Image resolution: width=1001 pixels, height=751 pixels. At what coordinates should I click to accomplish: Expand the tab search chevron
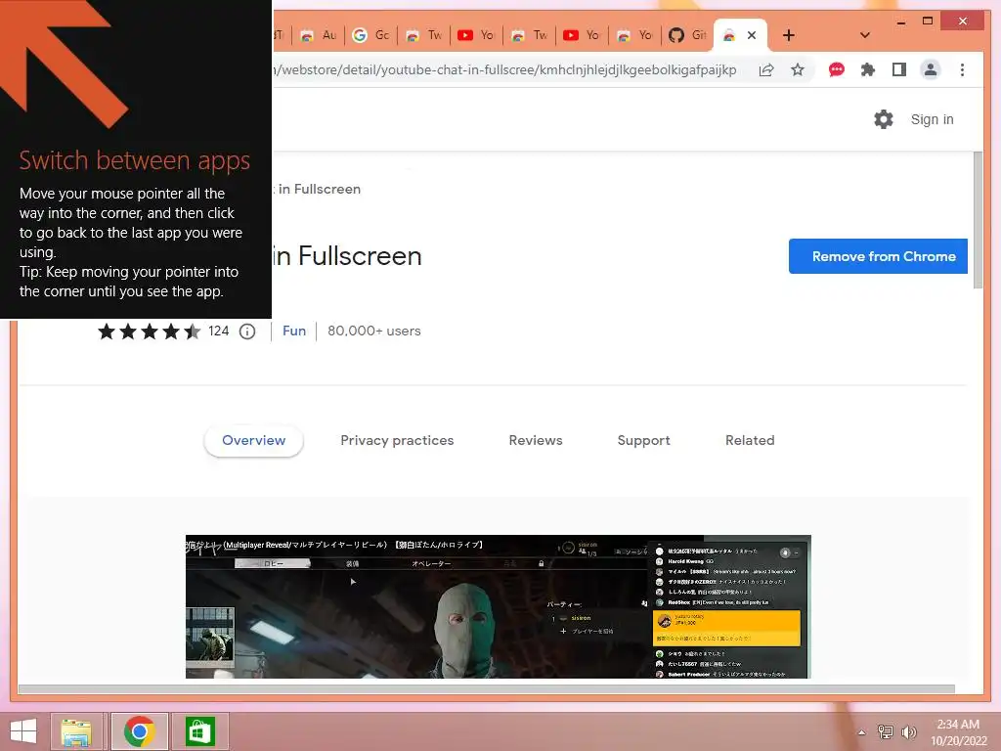(x=865, y=35)
